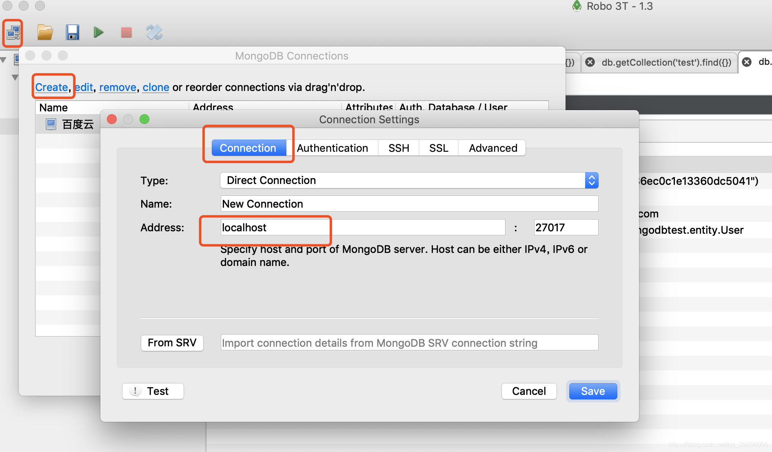Collapse the top tree arrow in left sidebar
Image resolution: width=772 pixels, height=452 pixels.
coord(3,60)
